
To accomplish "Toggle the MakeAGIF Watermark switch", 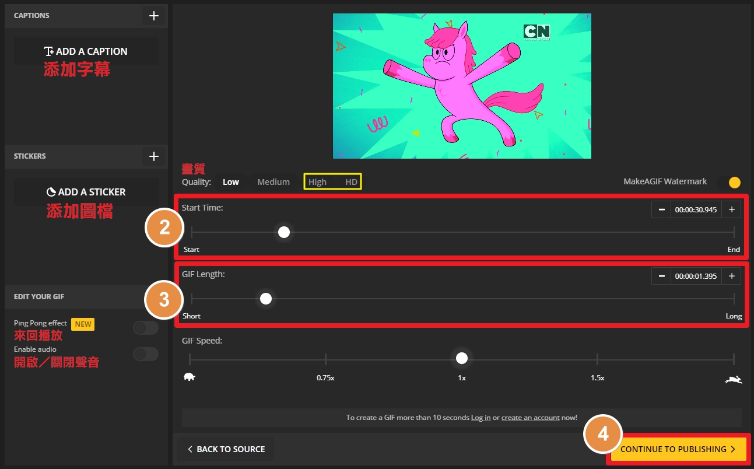I will tap(730, 182).
